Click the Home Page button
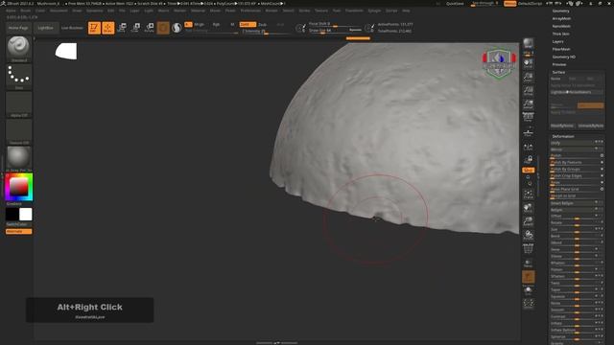 (18, 28)
